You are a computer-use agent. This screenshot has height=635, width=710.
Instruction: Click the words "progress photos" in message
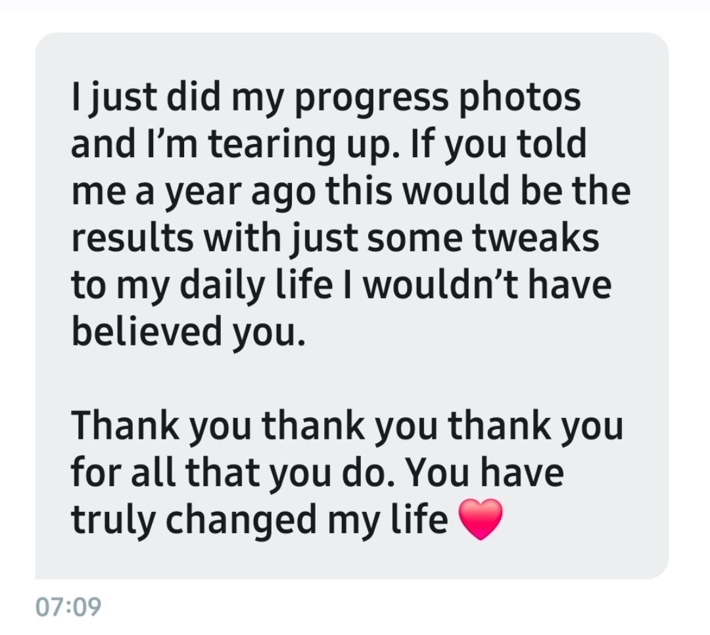438,98
